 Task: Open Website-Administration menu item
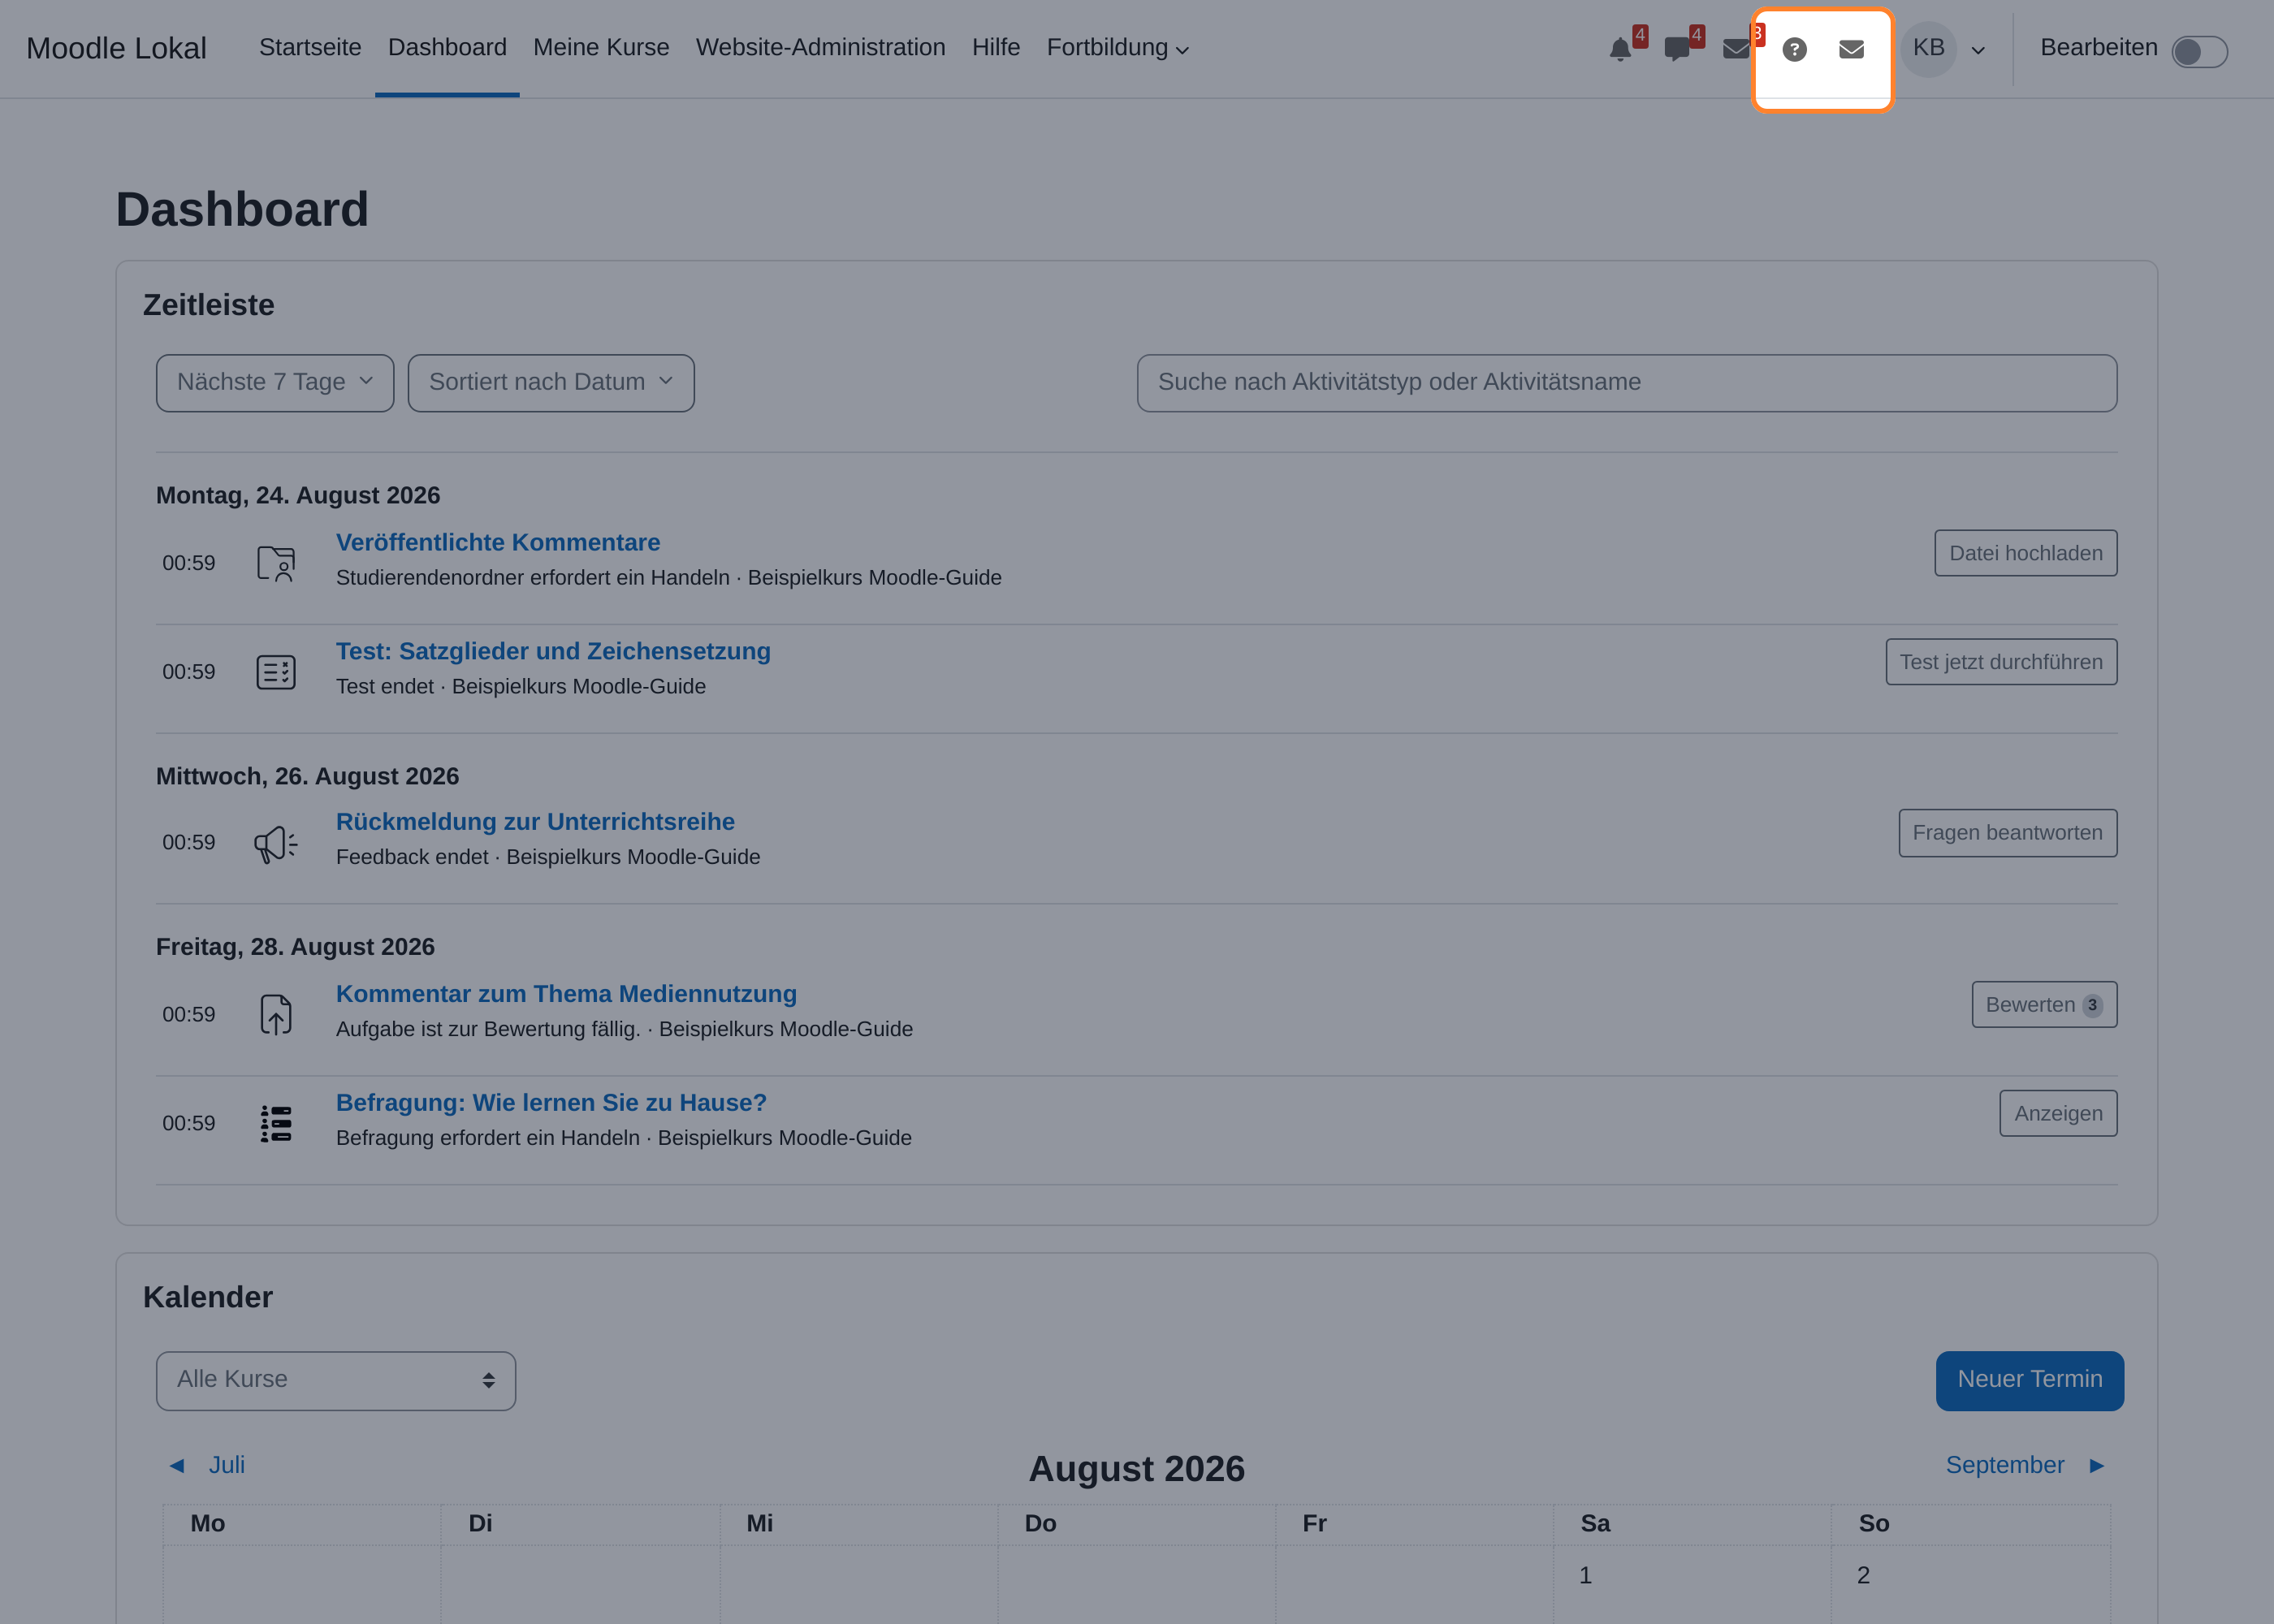tap(821, 47)
